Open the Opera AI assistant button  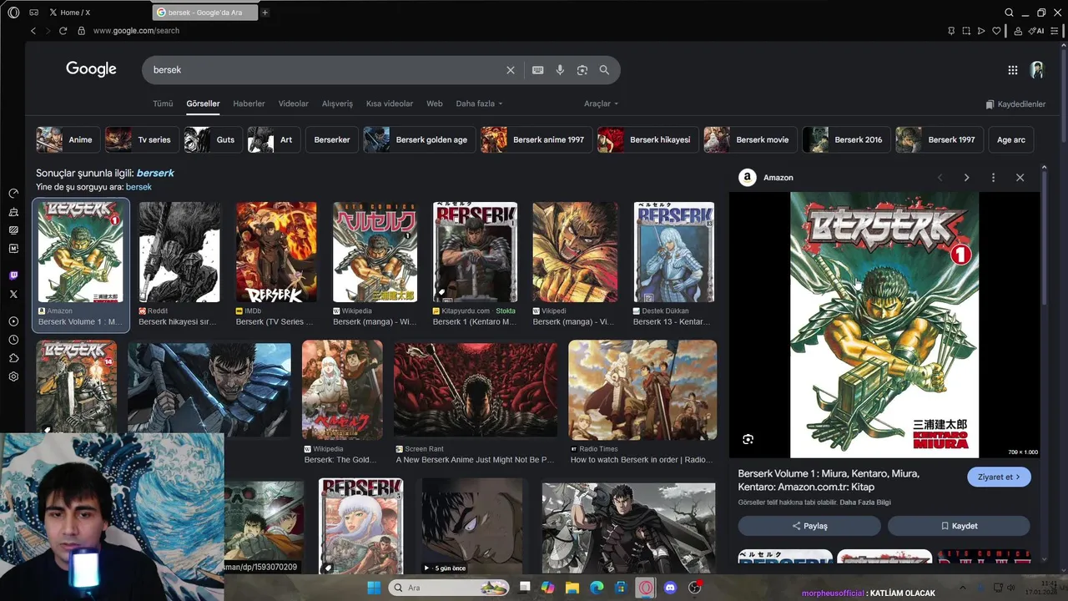(x=1036, y=31)
